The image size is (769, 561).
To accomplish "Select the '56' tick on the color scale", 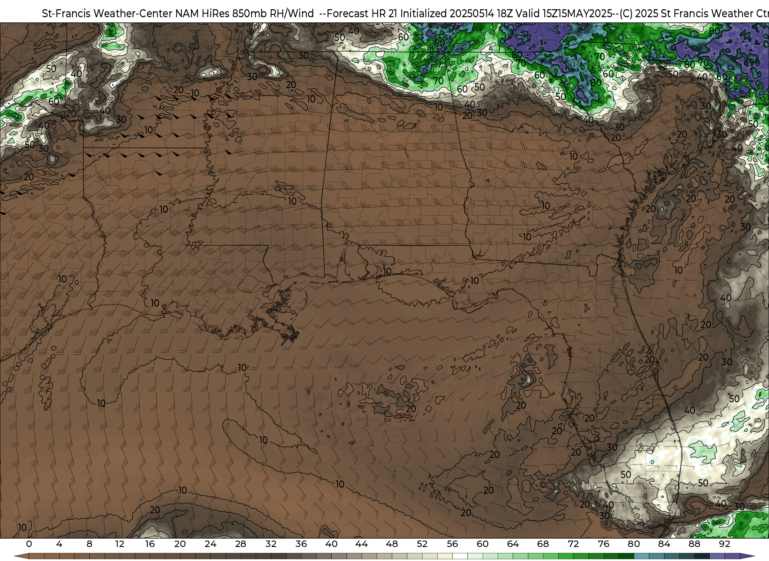I will [452, 544].
